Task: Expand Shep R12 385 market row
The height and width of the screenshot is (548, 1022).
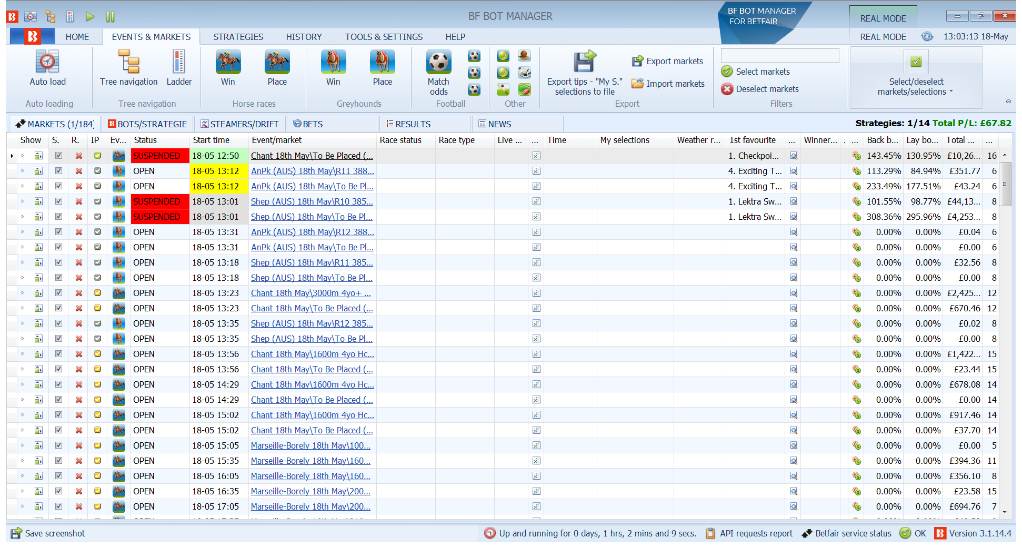Action: point(23,323)
